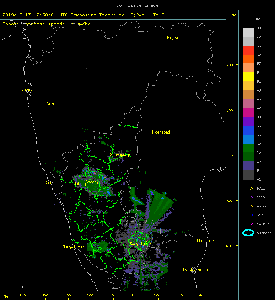The width and height of the screenshot is (275, 300).
Task: Click the 400 tick on vertical axis
Action: pos(230,65)
